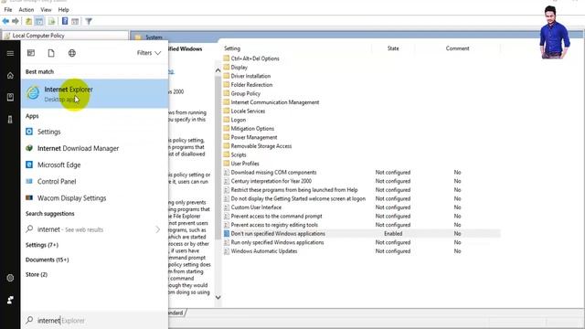Select the Documents filter icon in search
Image resolution: width=585 pixels, height=329 pixels.
[51, 53]
